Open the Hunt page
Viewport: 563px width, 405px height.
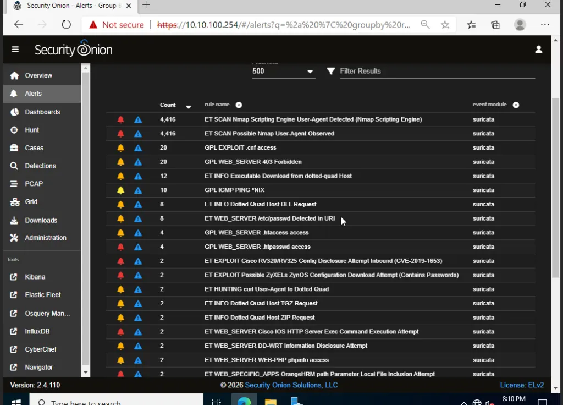[42, 130]
